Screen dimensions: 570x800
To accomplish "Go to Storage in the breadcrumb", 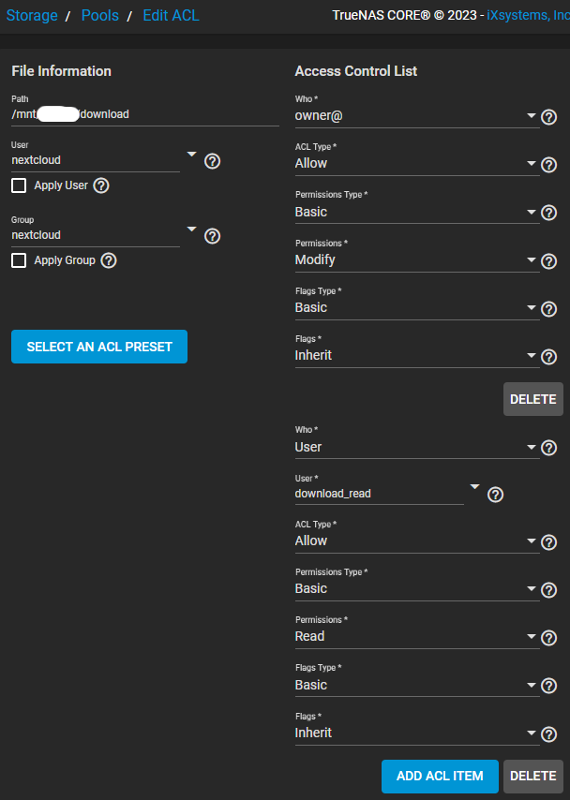I will coord(32,16).
